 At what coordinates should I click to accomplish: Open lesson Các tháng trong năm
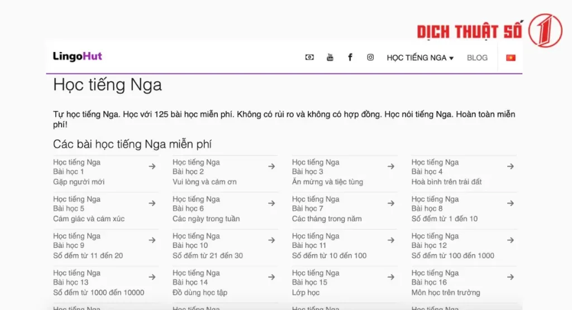pos(327,218)
